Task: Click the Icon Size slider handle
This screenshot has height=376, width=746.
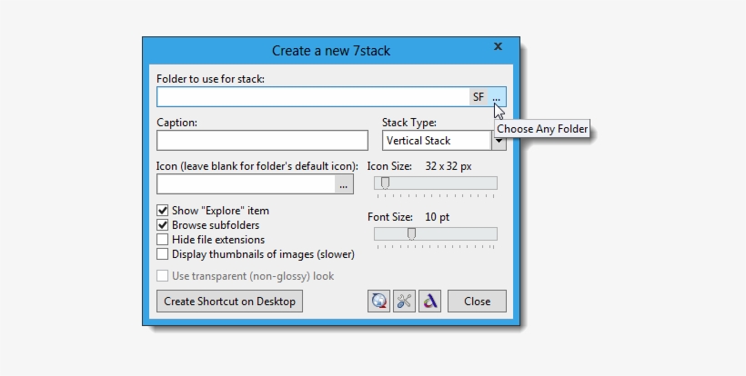Action: tap(386, 183)
